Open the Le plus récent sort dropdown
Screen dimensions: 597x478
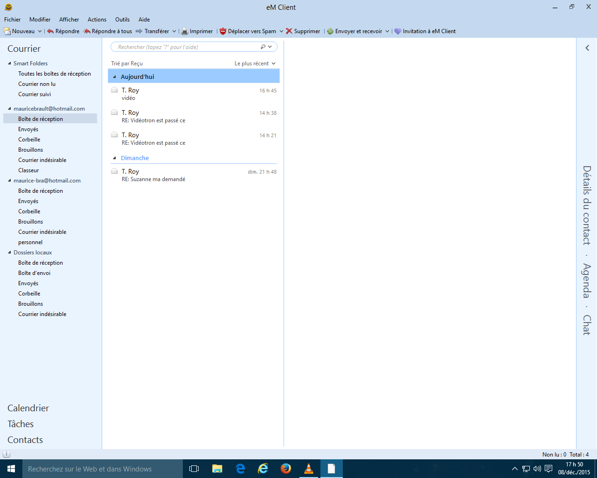tap(255, 63)
